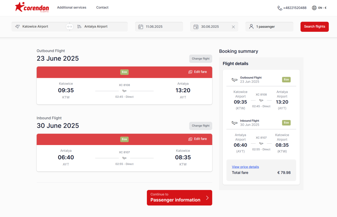Click the departure date calendar icon
This screenshot has height=217, width=337.
[x=141, y=27]
